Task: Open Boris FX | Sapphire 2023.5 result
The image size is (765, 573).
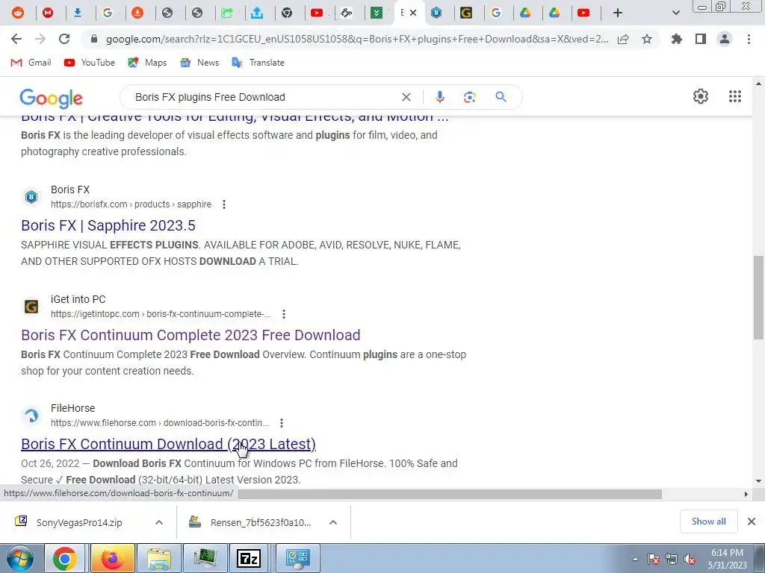Action: point(108,225)
